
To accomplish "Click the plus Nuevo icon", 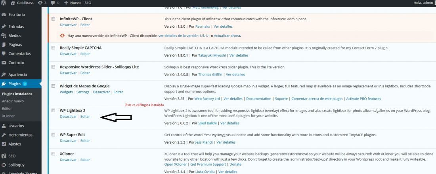I will pos(66,3).
